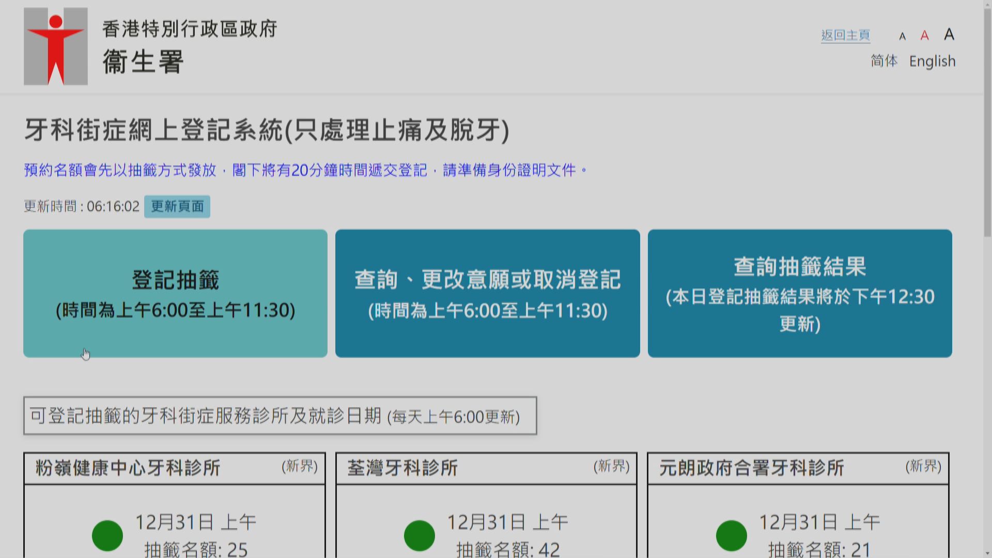
Task: Click 抽籤名額: 21 under 元朗
Action: click(x=819, y=549)
